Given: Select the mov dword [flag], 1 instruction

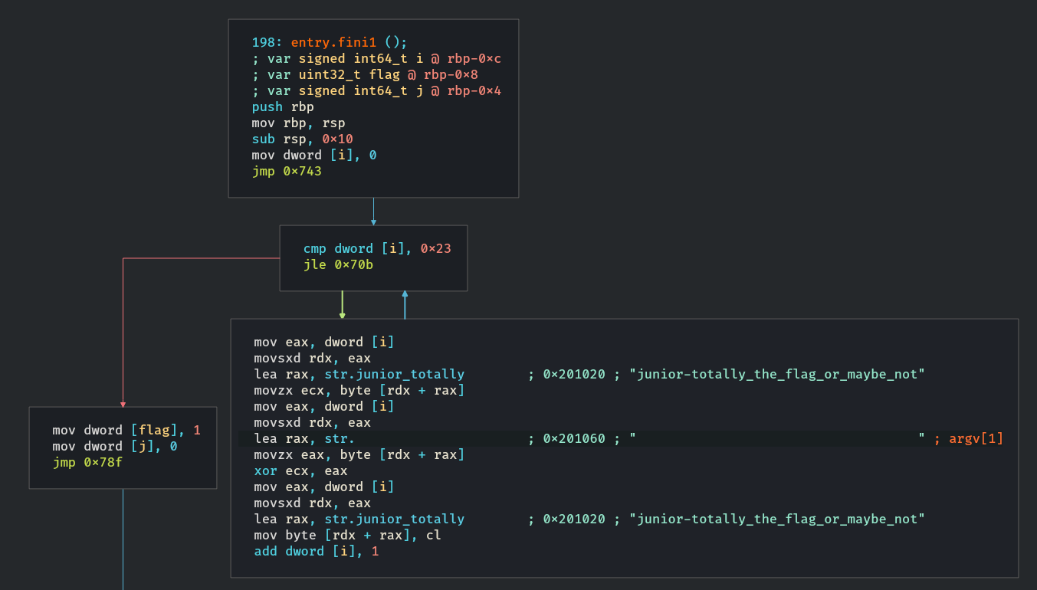Looking at the screenshot, I should (126, 431).
